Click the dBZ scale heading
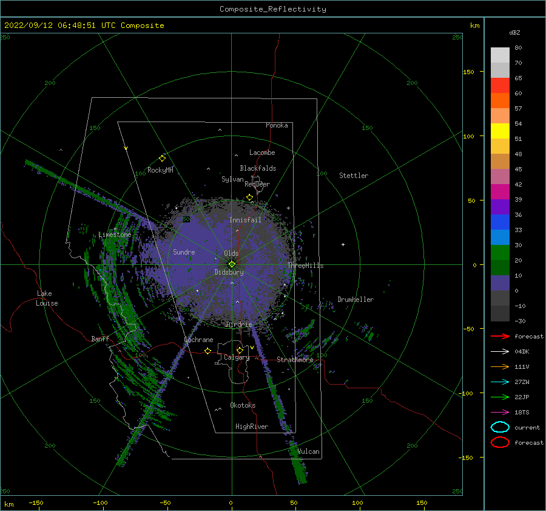This screenshot has width=546, height=511. (514, 32)
